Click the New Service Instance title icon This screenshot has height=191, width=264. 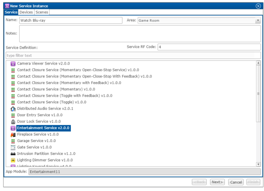7,6
